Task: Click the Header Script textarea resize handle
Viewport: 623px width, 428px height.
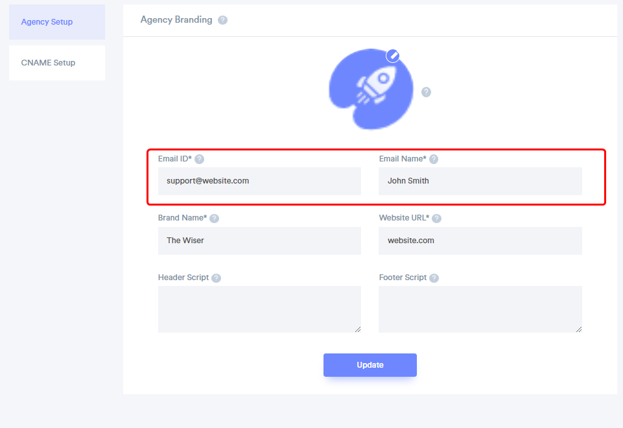Action: [x=358, y=329]
